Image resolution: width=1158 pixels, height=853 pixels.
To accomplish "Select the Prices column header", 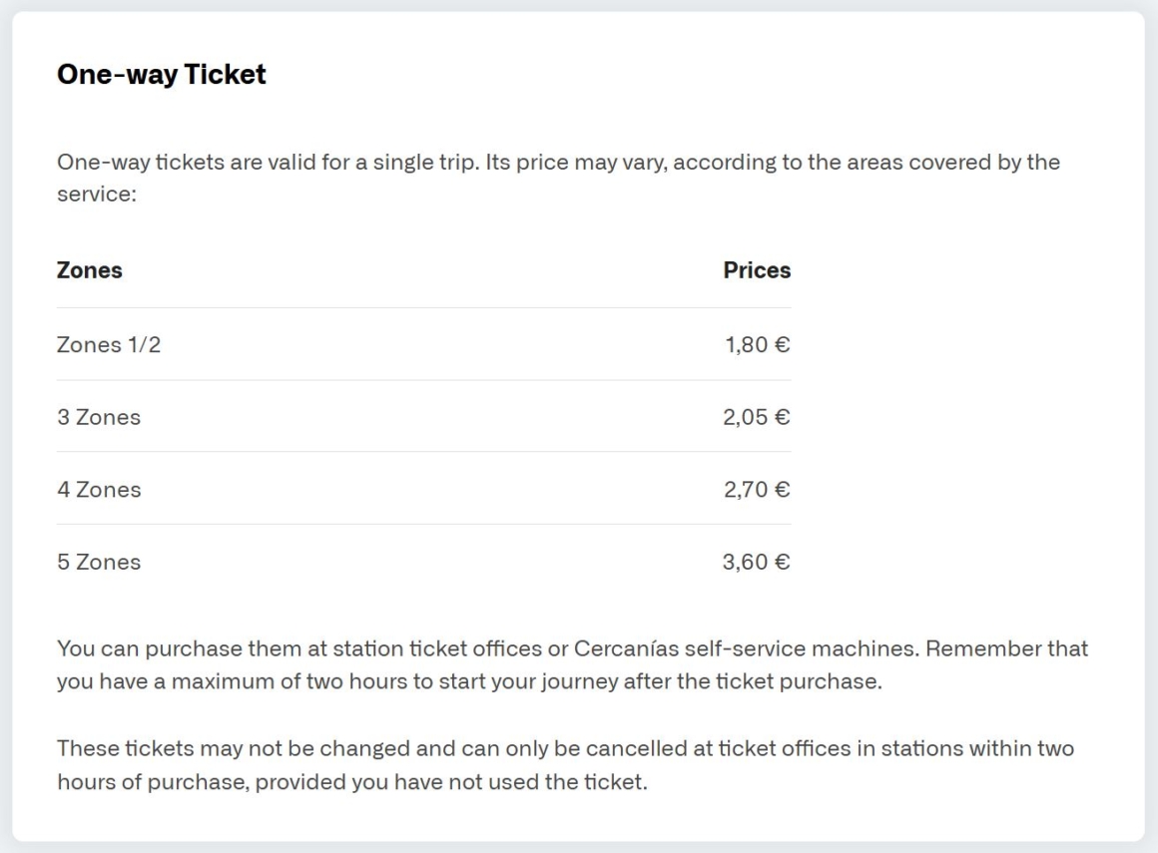I will click(756, 270).
